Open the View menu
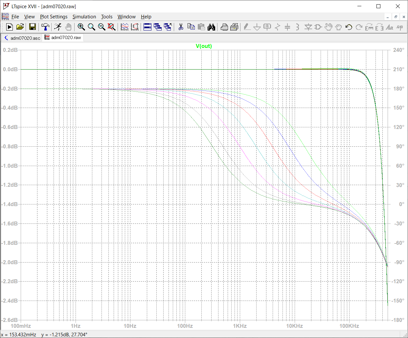 point(29,17)
